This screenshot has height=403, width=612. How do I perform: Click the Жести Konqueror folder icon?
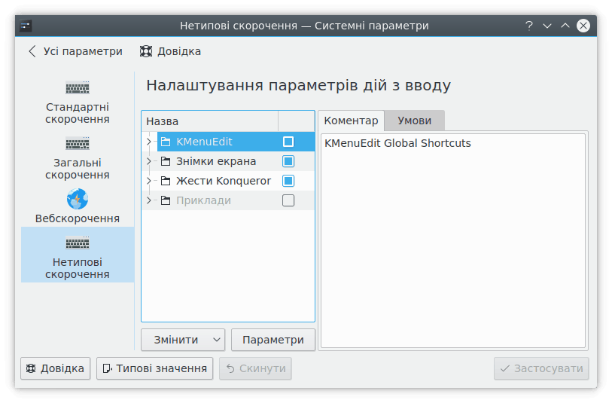pos(166,181)
